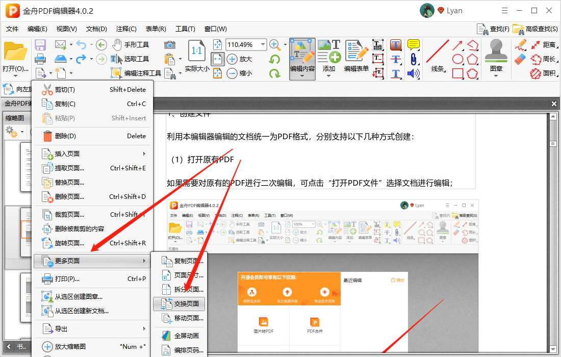Click the Find (查找) button

click(493, 29)
